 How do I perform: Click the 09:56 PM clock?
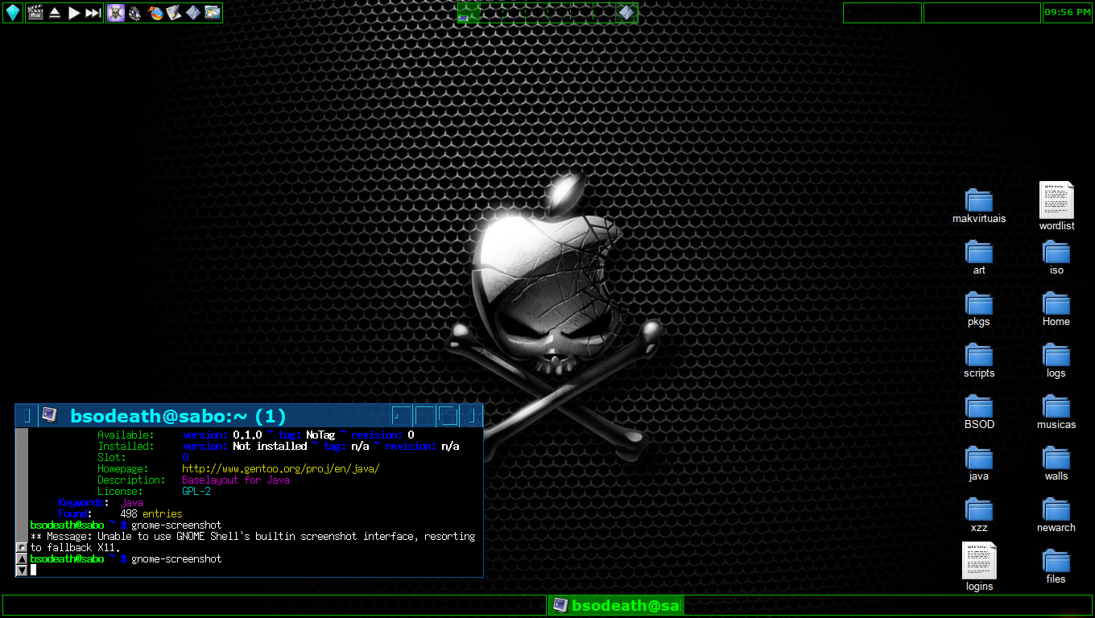click(1068, 13)
